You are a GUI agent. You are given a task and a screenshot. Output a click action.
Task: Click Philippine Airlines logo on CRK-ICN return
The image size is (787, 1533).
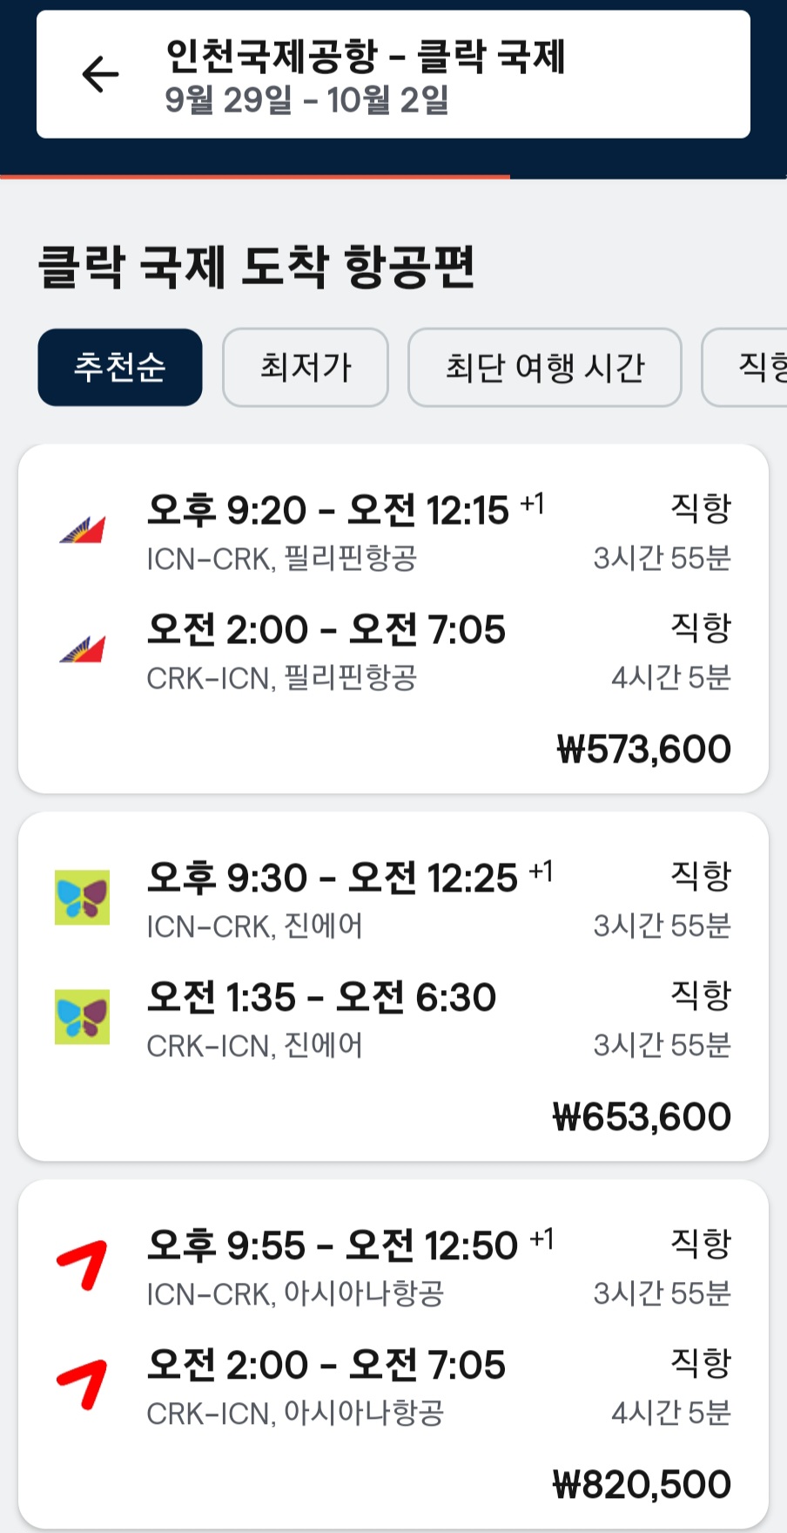(83, 649)
